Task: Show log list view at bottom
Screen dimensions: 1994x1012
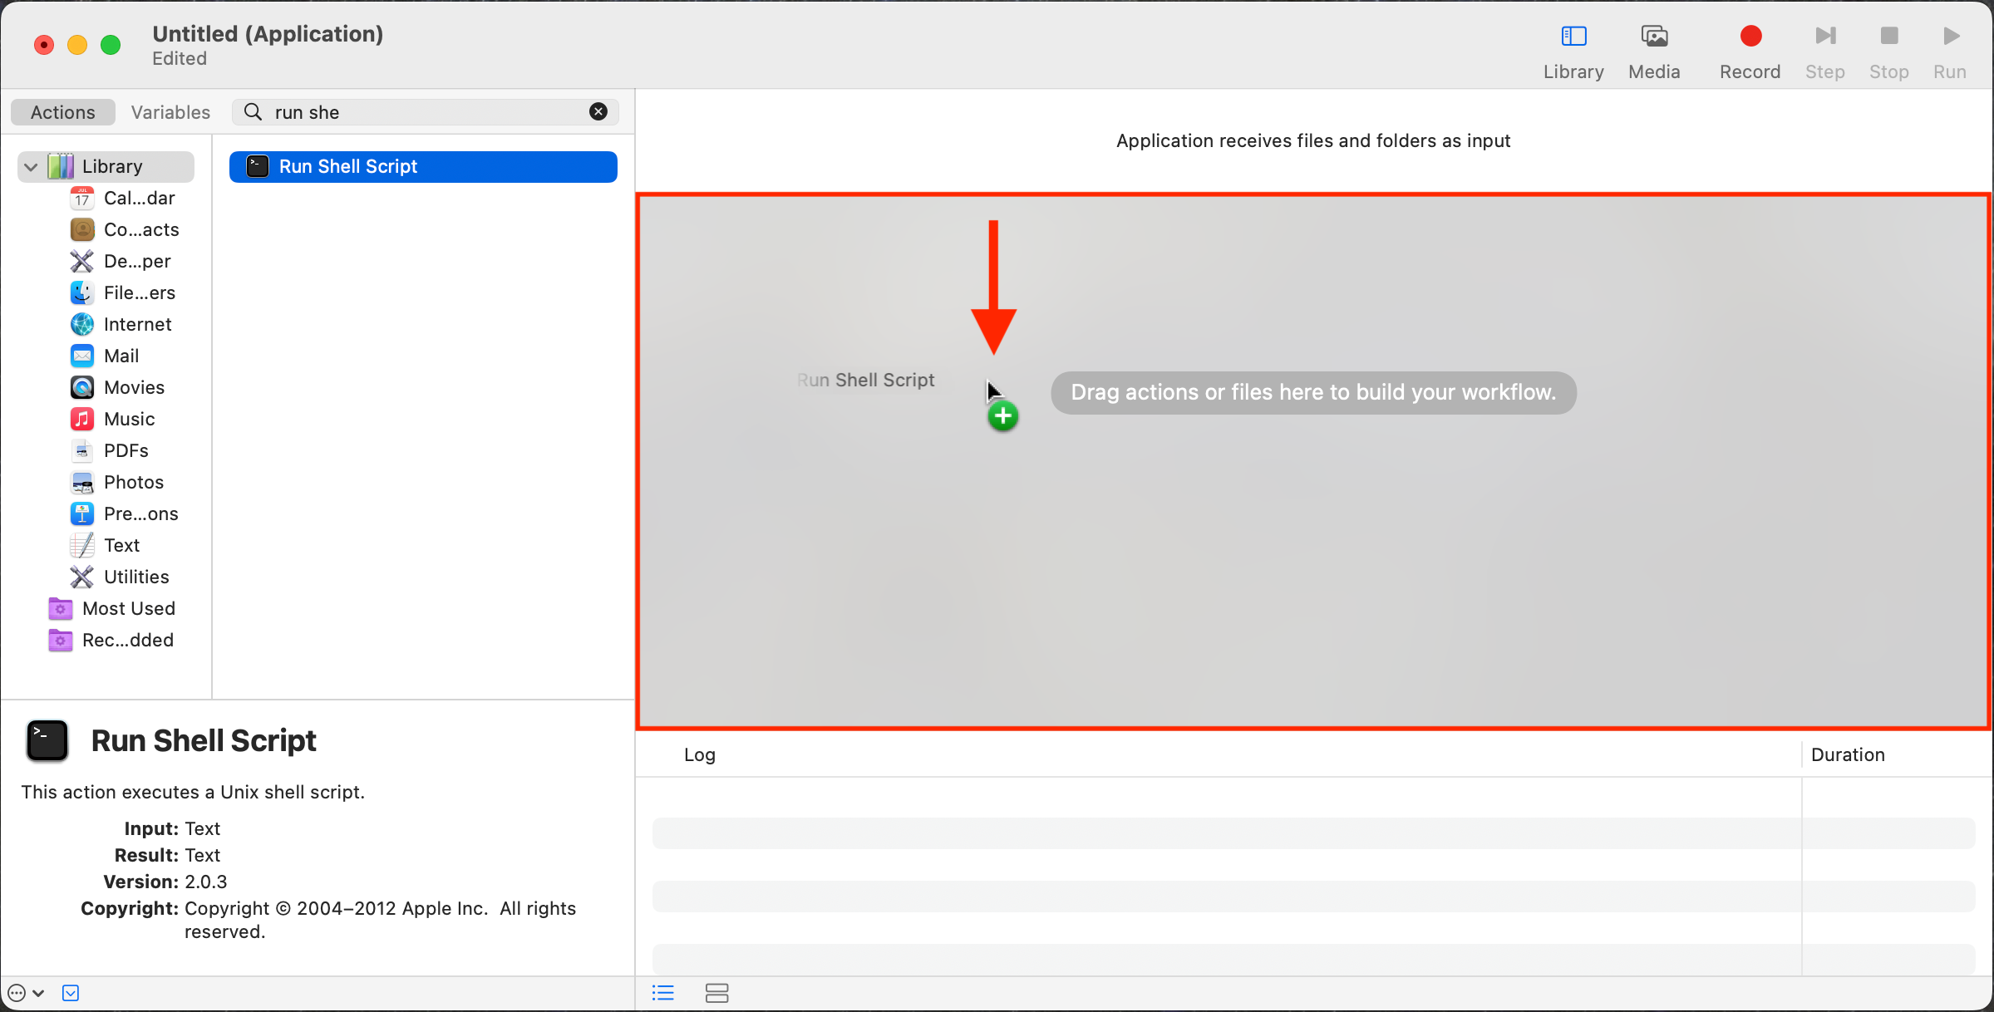Action: coord(662,993)
